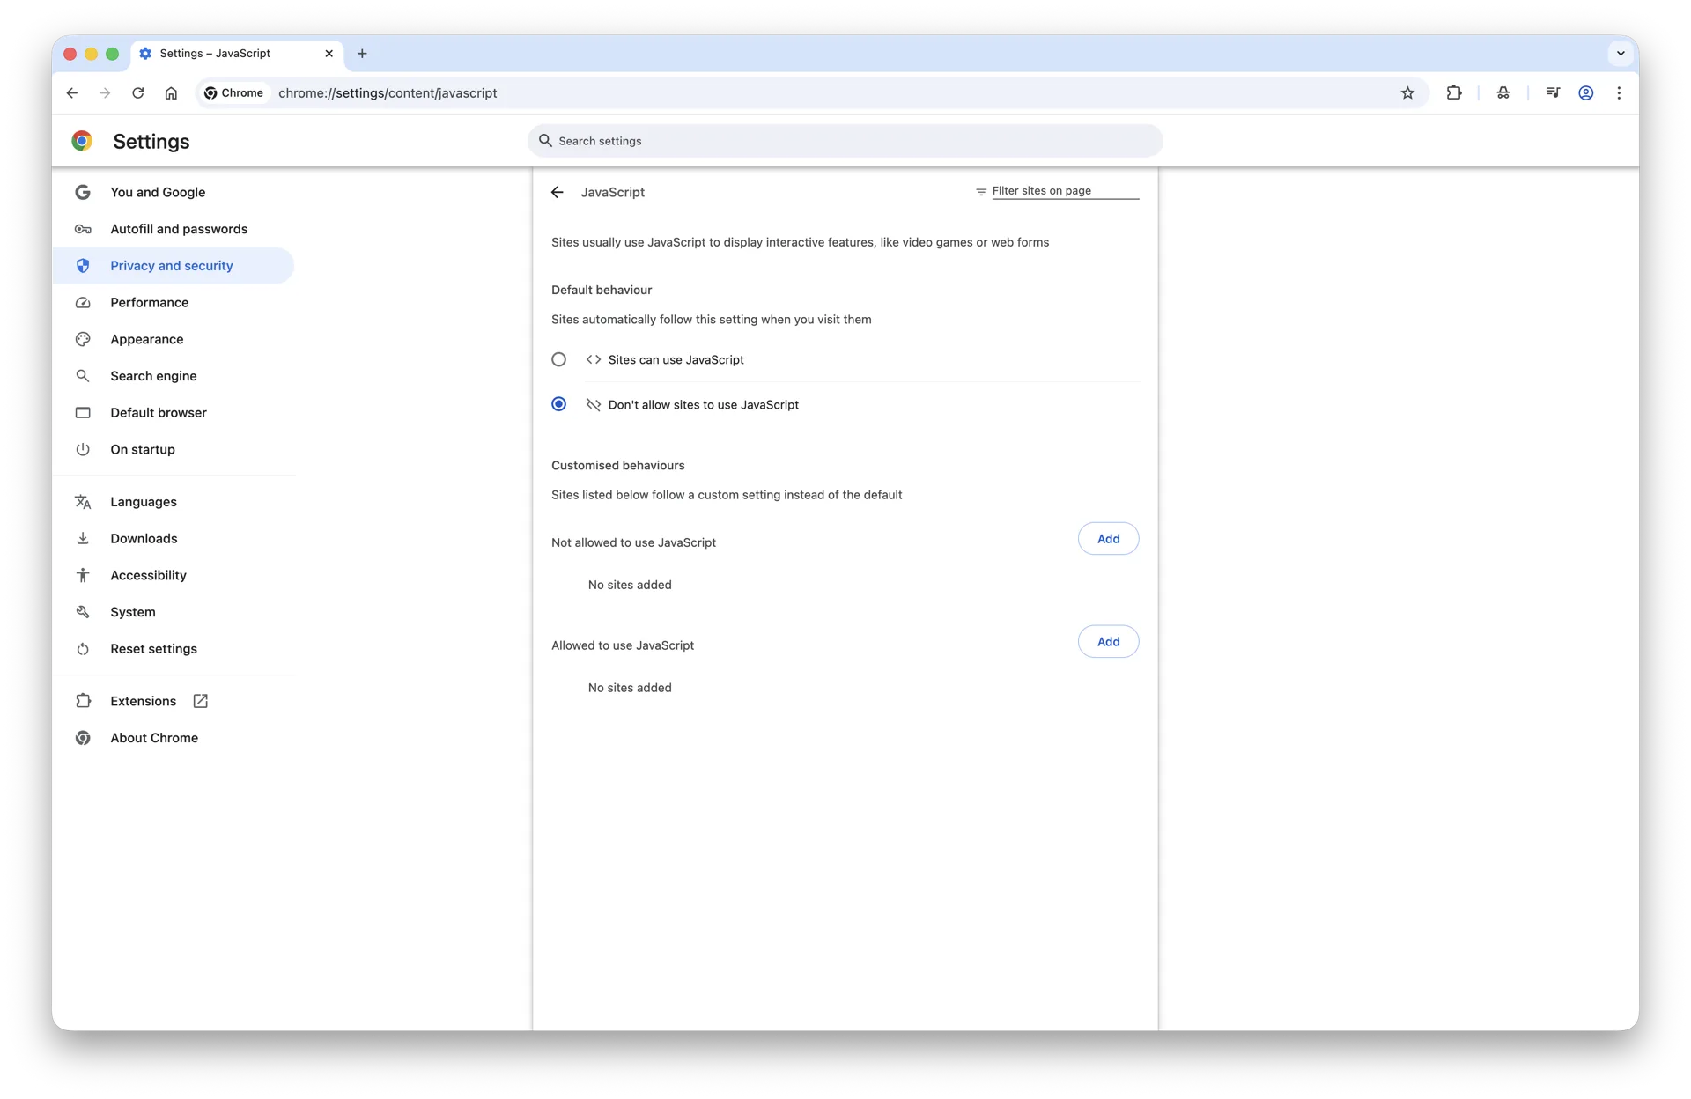The height and width of the screenshot is (1099, 1691).
Task: Click the Chrome icon beside About Chrome
Action: pyautogui.click(x=83, y=738)
